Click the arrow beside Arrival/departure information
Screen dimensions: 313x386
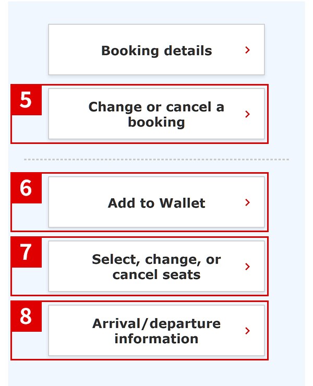click(x=247, y=331)
